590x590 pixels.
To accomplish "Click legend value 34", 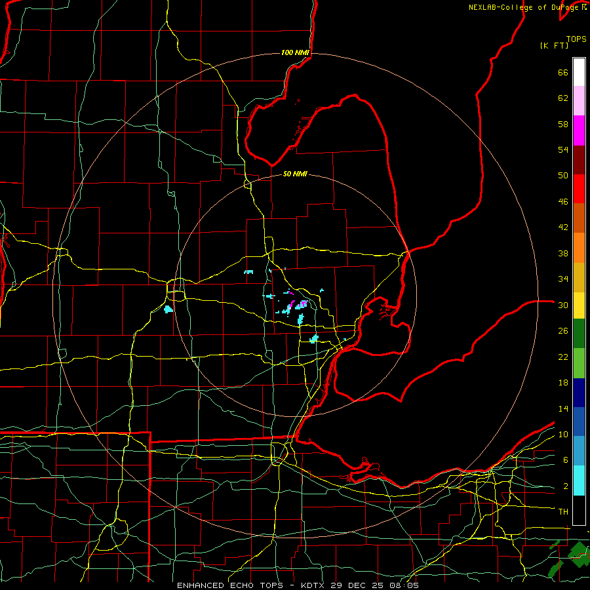I will 563,279.
